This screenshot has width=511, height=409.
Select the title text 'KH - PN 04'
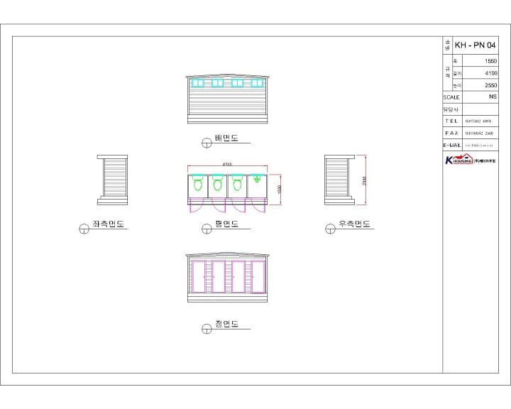(x=475, y=45)
